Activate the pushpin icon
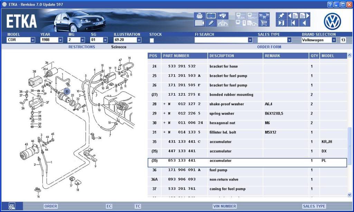 pyautogui.click(x=281, y=16)
